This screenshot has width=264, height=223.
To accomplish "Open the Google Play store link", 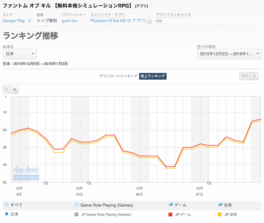I will tap(14, 21).
